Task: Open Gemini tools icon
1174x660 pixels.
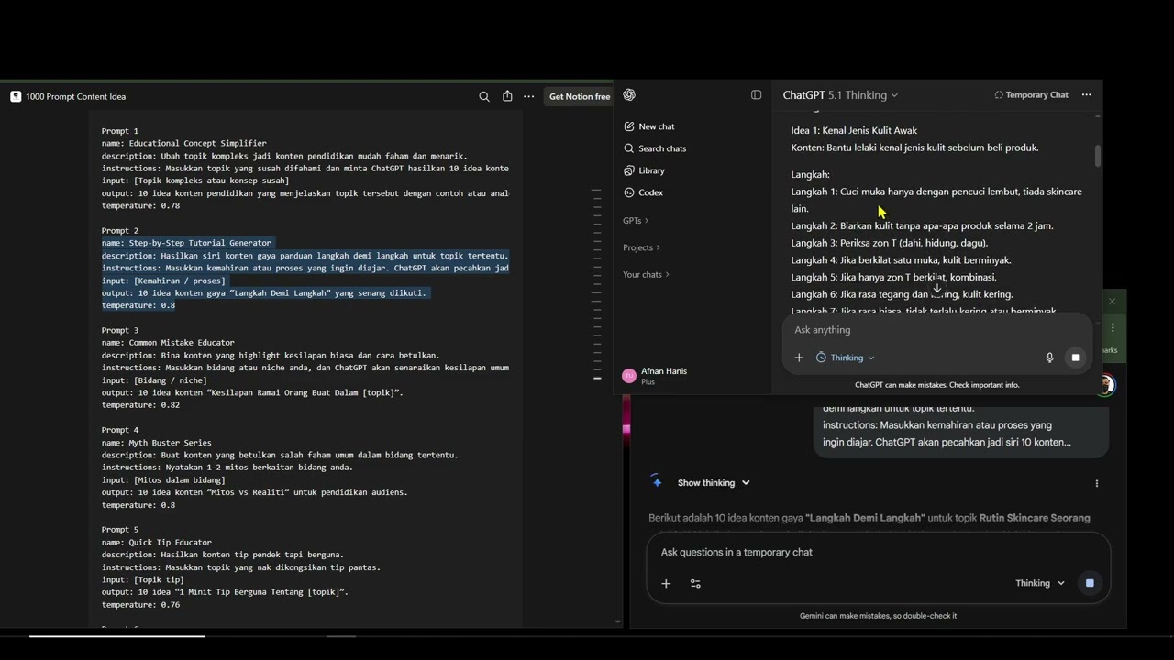Action: tap(695, 583)
